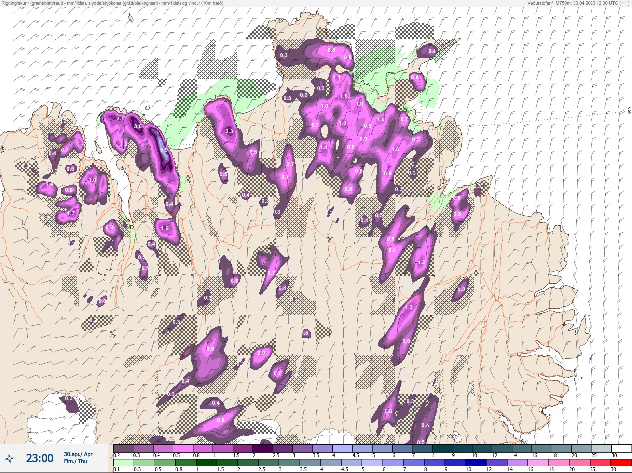632x473 pixels.
Task: Select the bright red swatch ending the lower legend
Action: pos(621,463)
